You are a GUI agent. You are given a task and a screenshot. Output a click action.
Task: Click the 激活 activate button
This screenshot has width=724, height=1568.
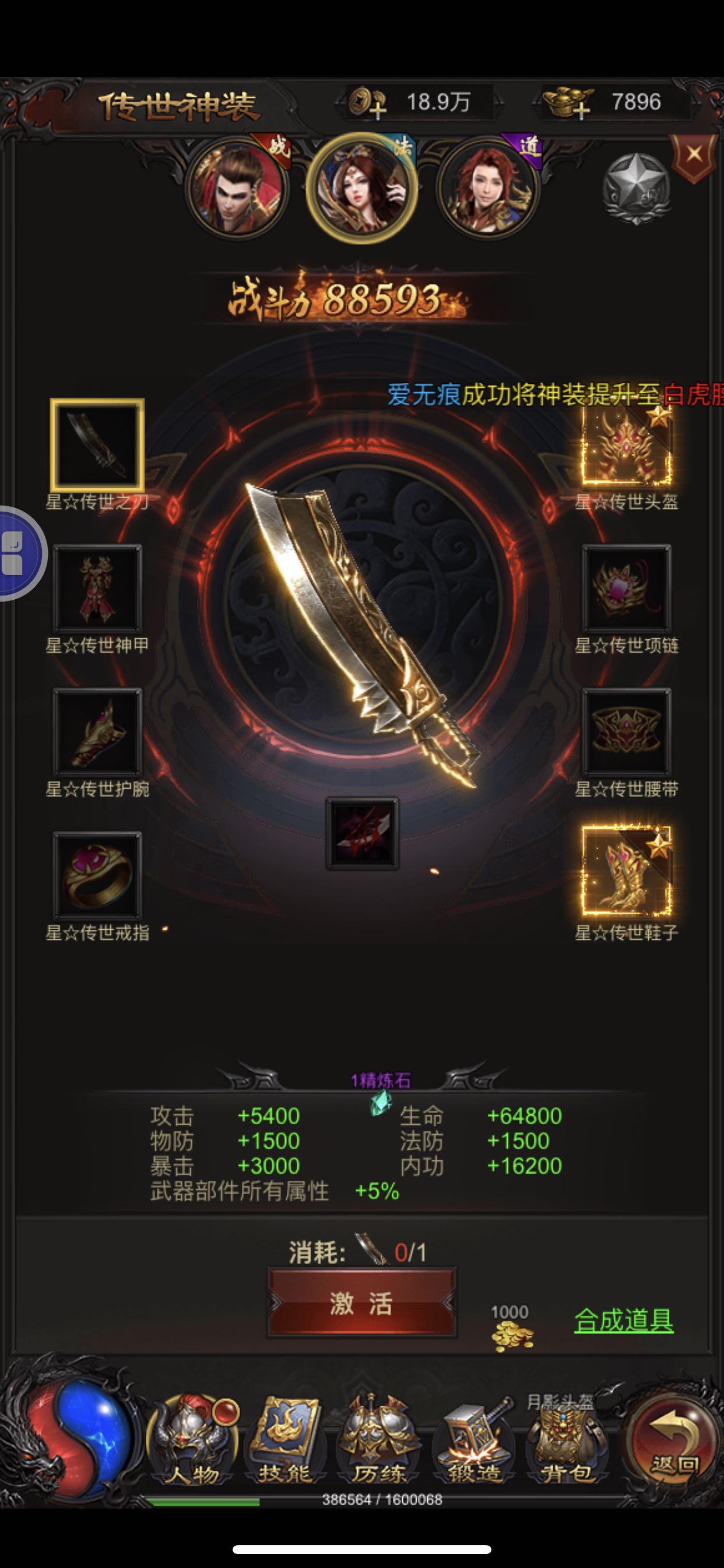pos(362,1303)
